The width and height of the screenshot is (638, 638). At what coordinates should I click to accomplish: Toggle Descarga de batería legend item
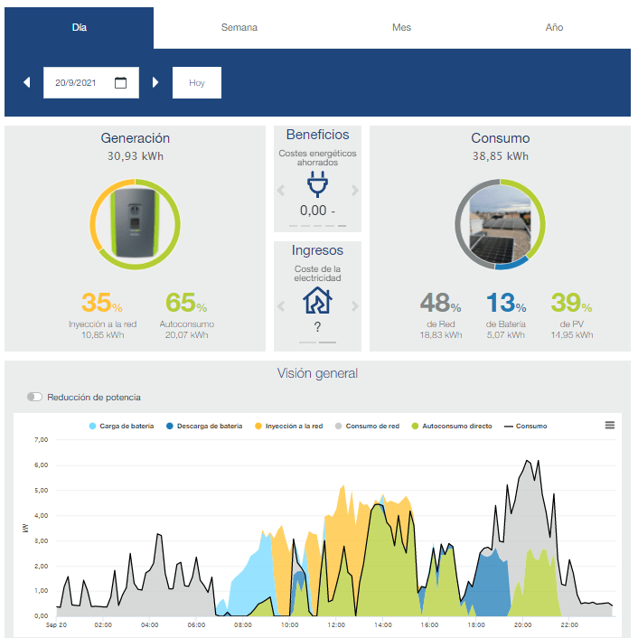[204, 426]
